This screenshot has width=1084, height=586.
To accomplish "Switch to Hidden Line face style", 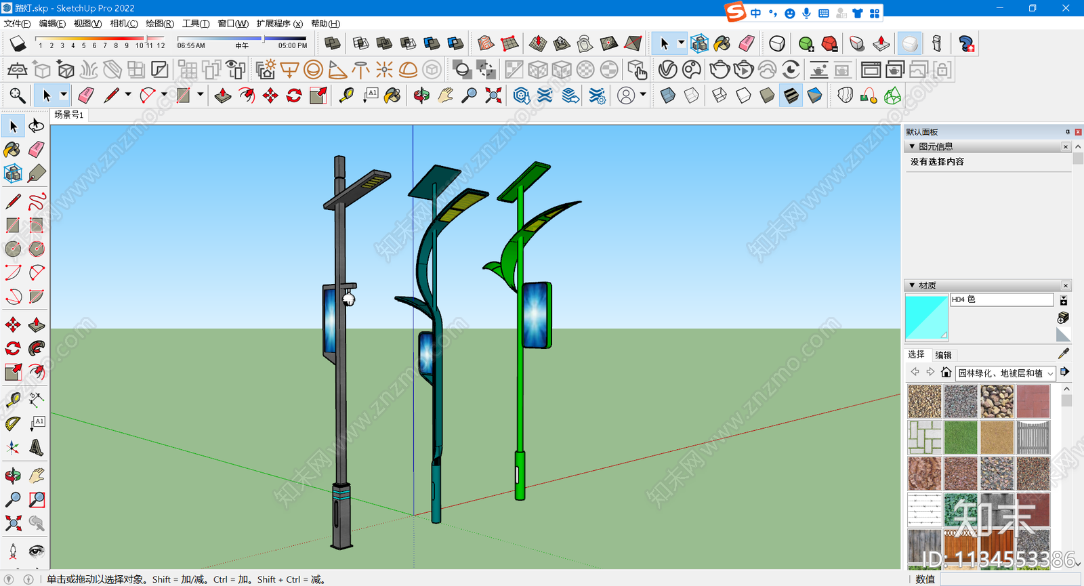I will 743,96.
